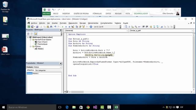Viewport: 196px width, 110px height.
Task: Open the Insertar menu in the VBA editor
Action: click(x=55, y=23)
